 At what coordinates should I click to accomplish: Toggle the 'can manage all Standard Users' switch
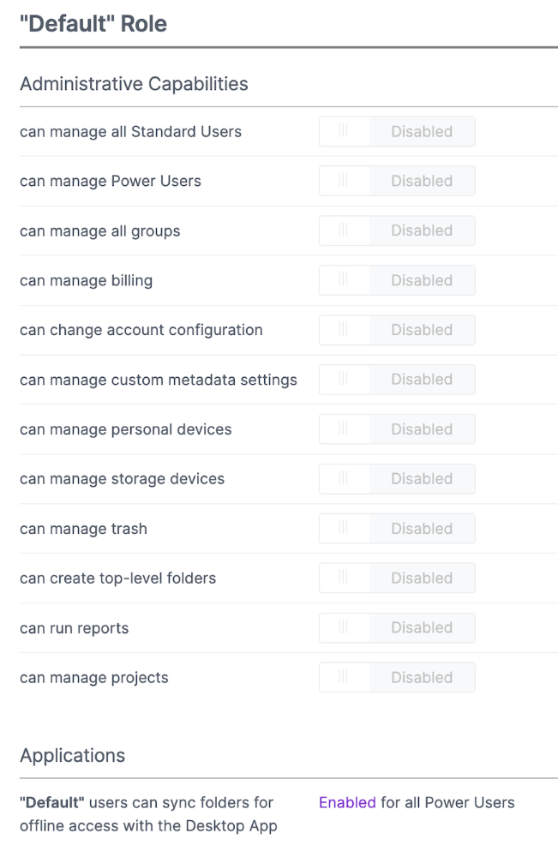(397, 132)
